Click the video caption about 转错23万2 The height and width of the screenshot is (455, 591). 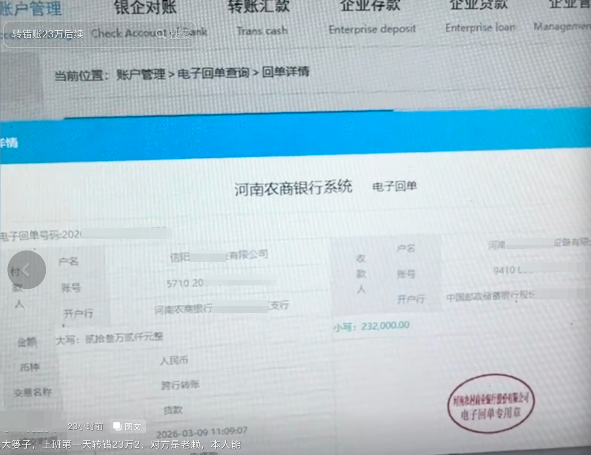(x=120, y=444)
